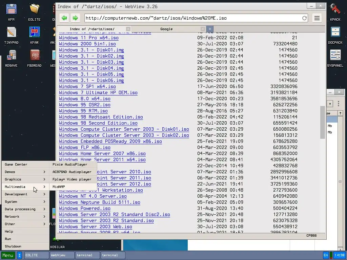Click Windows 95 OSR2.iso link
This screenshot has height=260, width=347.
[84, 105]
